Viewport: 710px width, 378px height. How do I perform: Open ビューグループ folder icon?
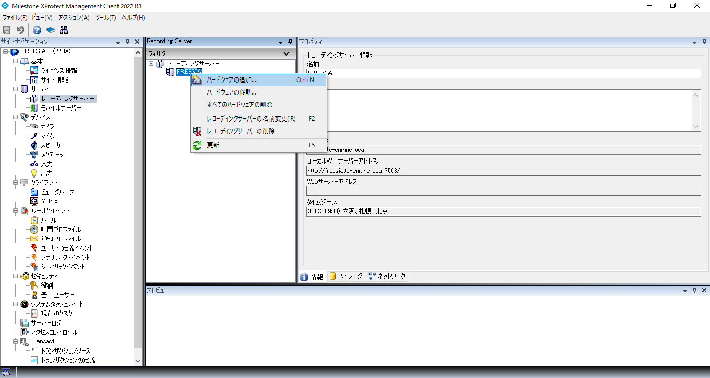[x=34, y=192]
